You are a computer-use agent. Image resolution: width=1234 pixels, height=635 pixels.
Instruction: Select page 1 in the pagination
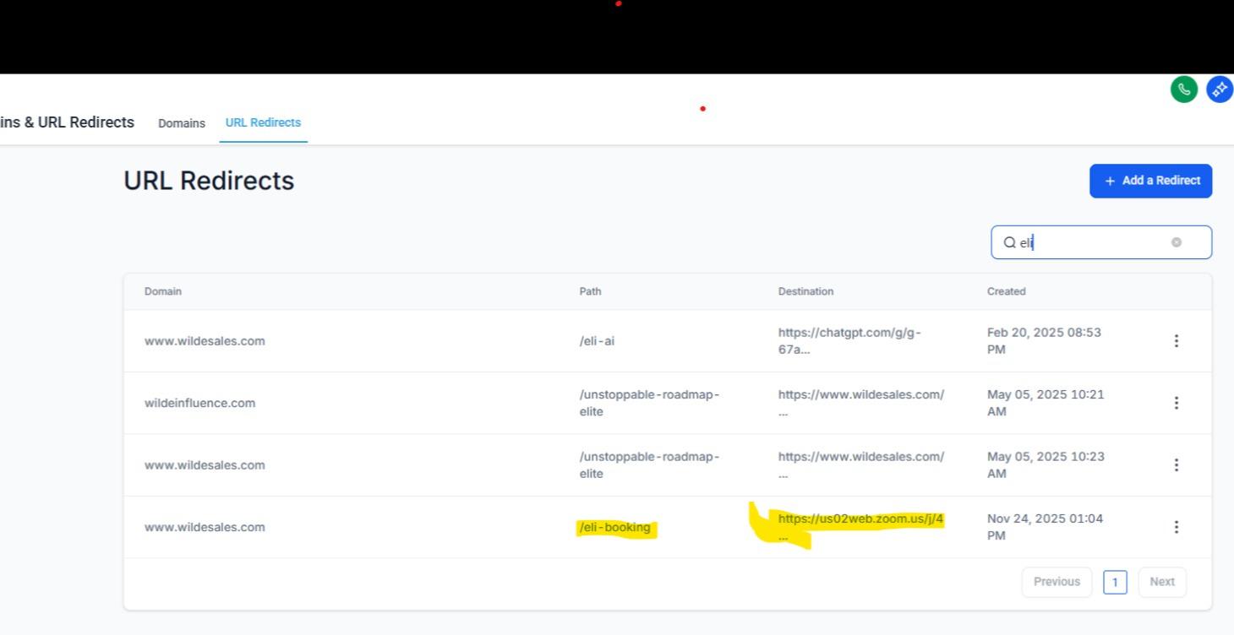click(x=1115, y=582)
